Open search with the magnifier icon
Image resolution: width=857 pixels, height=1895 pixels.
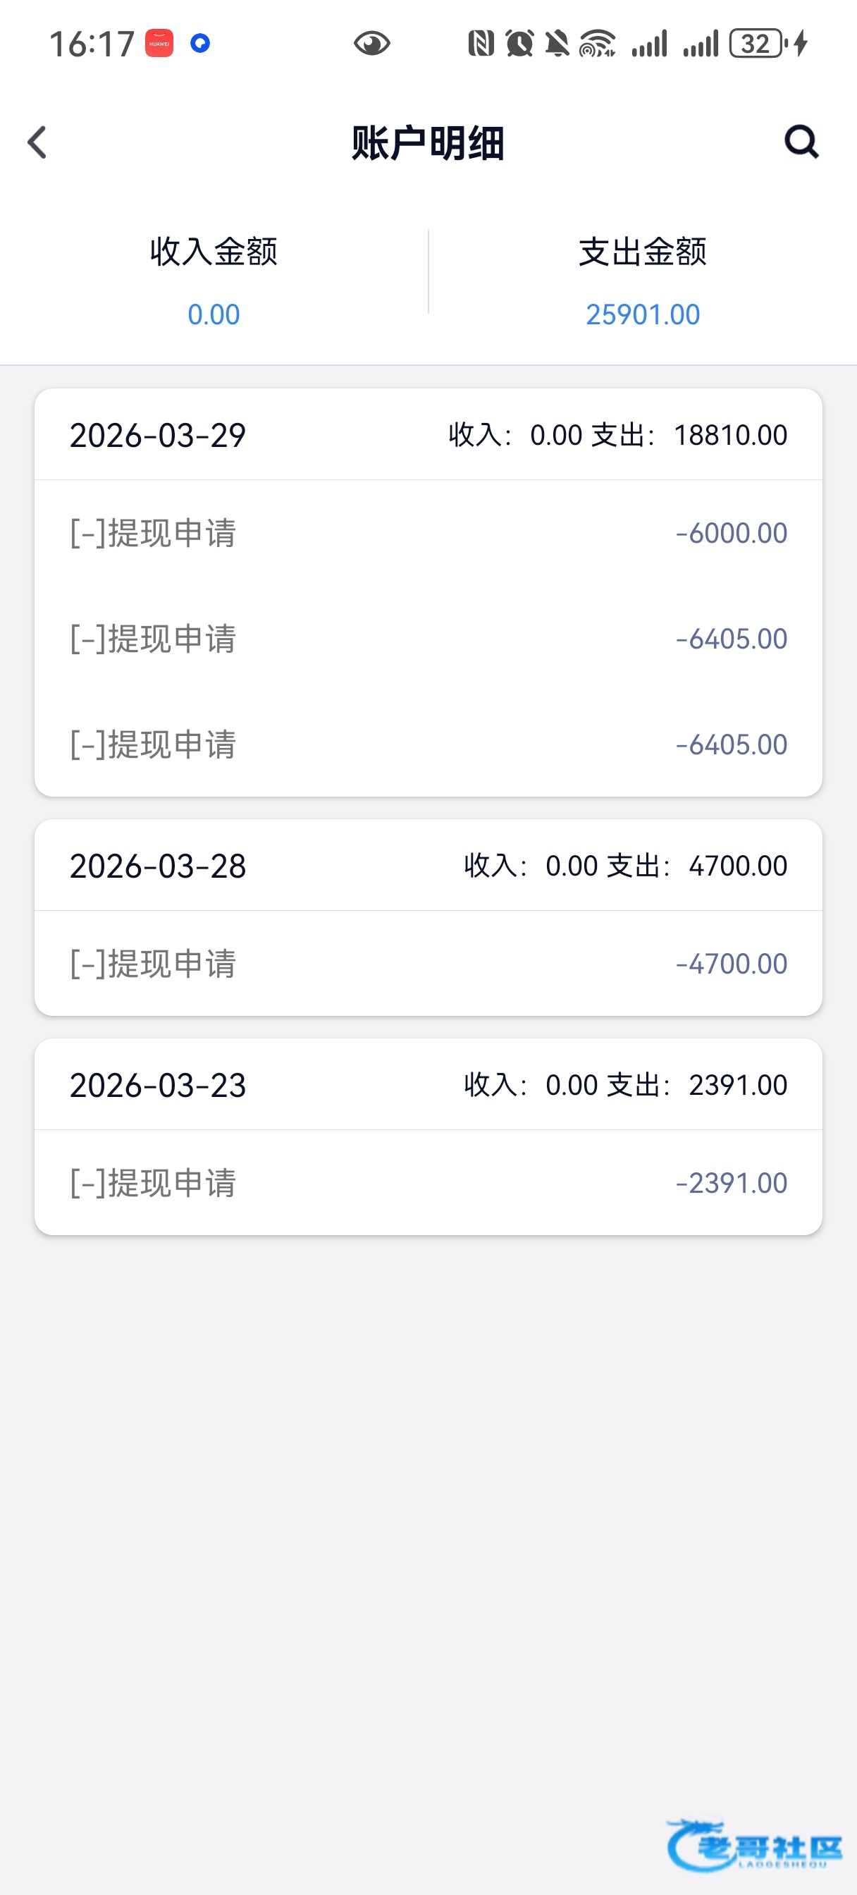click(x=801, y=141)
